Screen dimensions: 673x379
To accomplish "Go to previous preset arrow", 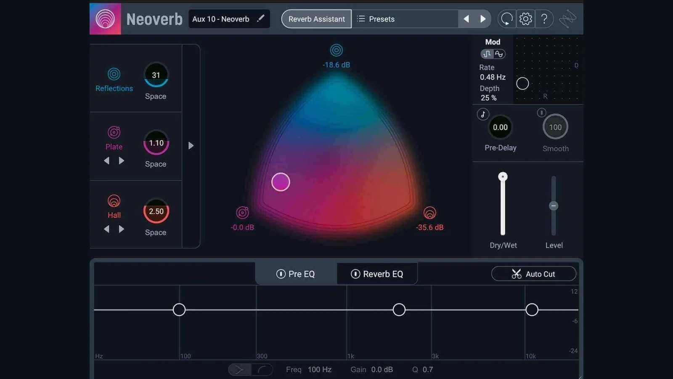I will pyautogui.click(x=466, y=19).
